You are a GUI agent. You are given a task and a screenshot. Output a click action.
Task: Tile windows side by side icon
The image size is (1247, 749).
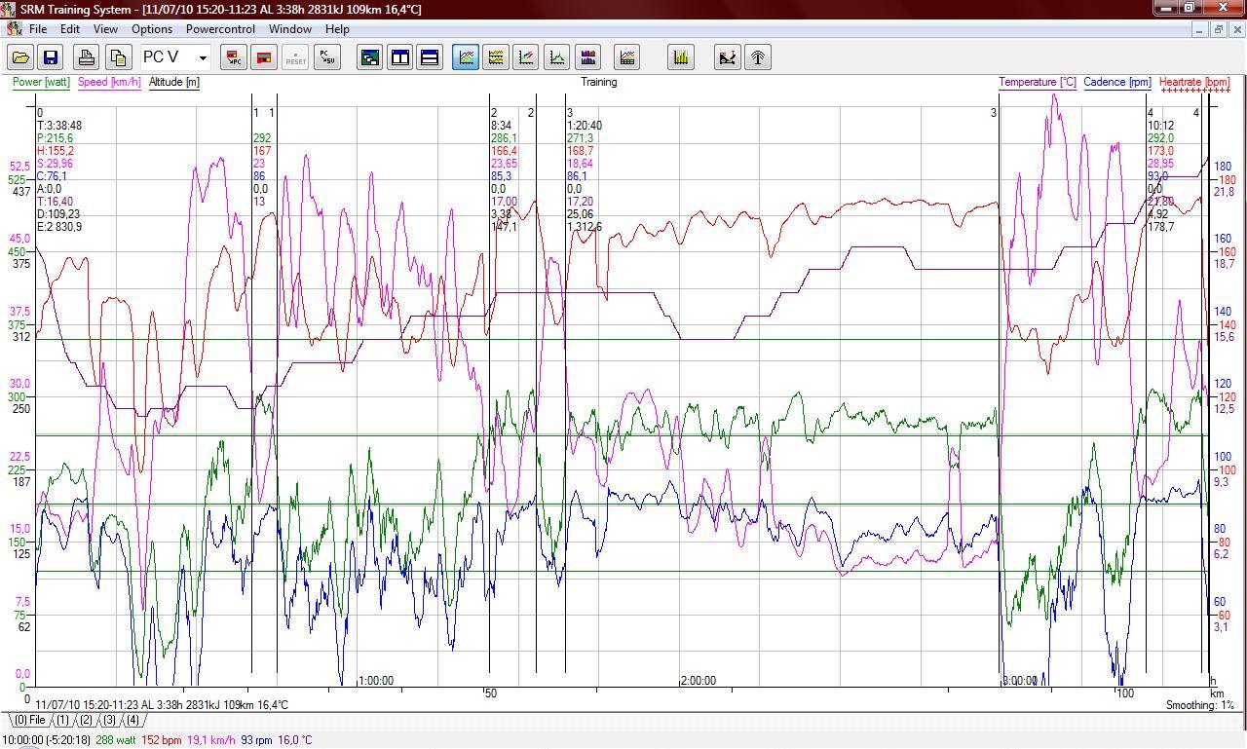click(x=400, y=57)
